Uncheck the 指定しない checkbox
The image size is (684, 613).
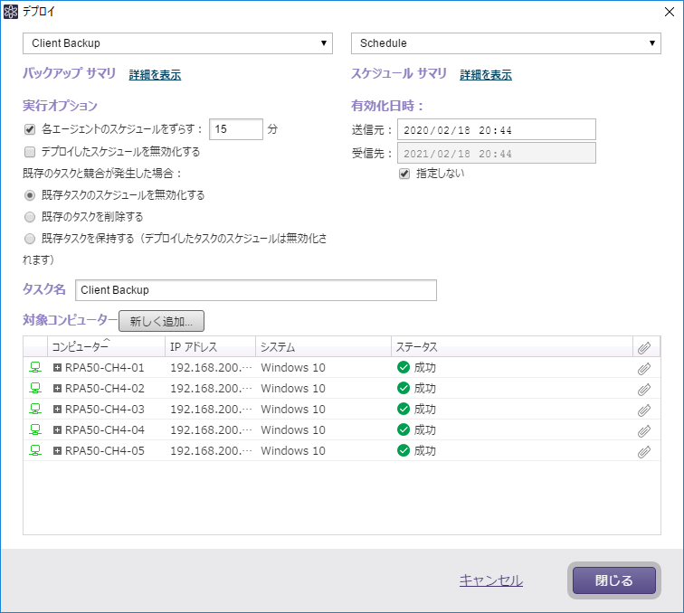coord(404,173)
